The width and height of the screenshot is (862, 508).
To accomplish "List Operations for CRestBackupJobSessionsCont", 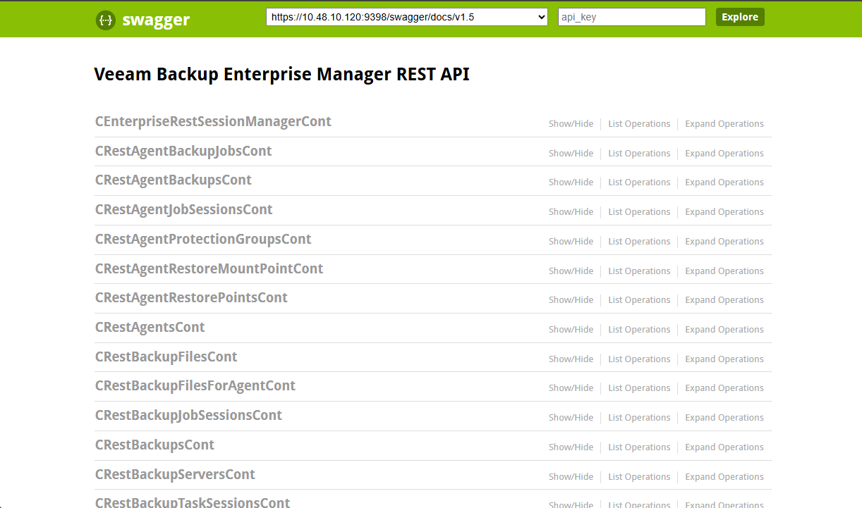I will point(639,418).
